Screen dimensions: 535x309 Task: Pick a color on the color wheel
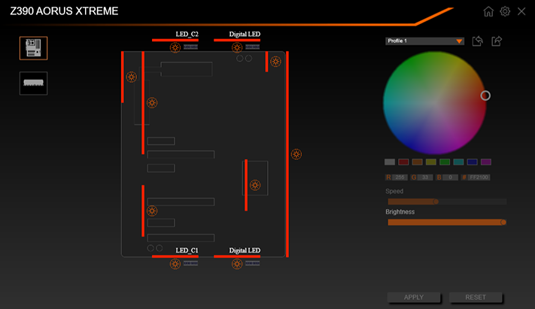pos(434,103)
